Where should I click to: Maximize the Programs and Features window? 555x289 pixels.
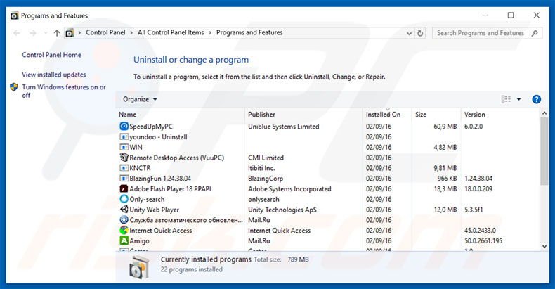(511, 15)
